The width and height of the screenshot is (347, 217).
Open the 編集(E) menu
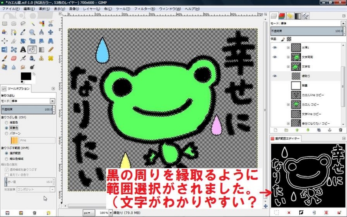(x=29, y=9)
